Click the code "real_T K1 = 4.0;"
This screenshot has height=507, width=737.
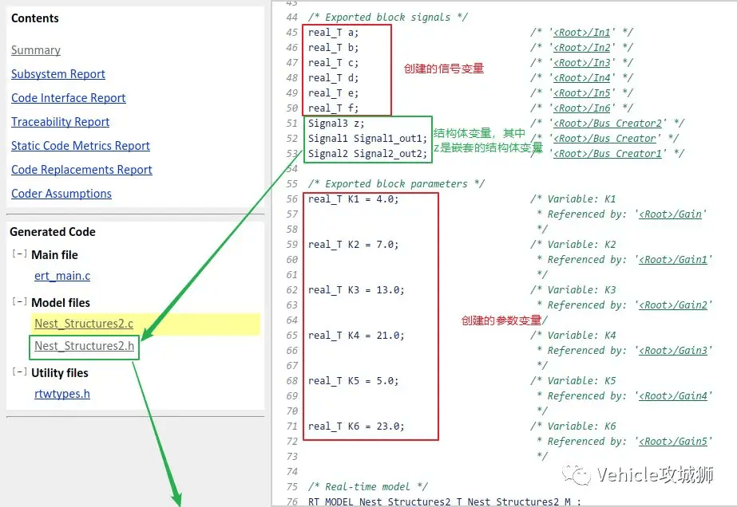[354, 199]
